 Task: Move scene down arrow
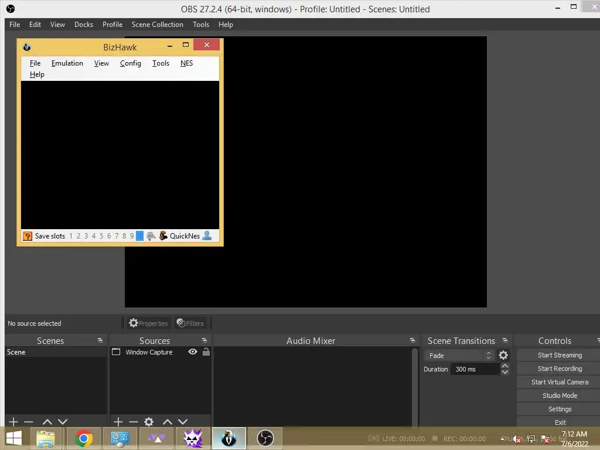[63, 422]
